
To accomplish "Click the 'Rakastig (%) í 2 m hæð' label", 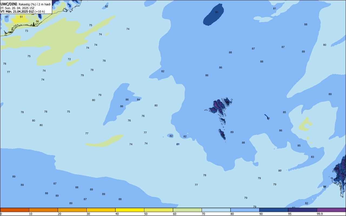I will click(34, 4).
